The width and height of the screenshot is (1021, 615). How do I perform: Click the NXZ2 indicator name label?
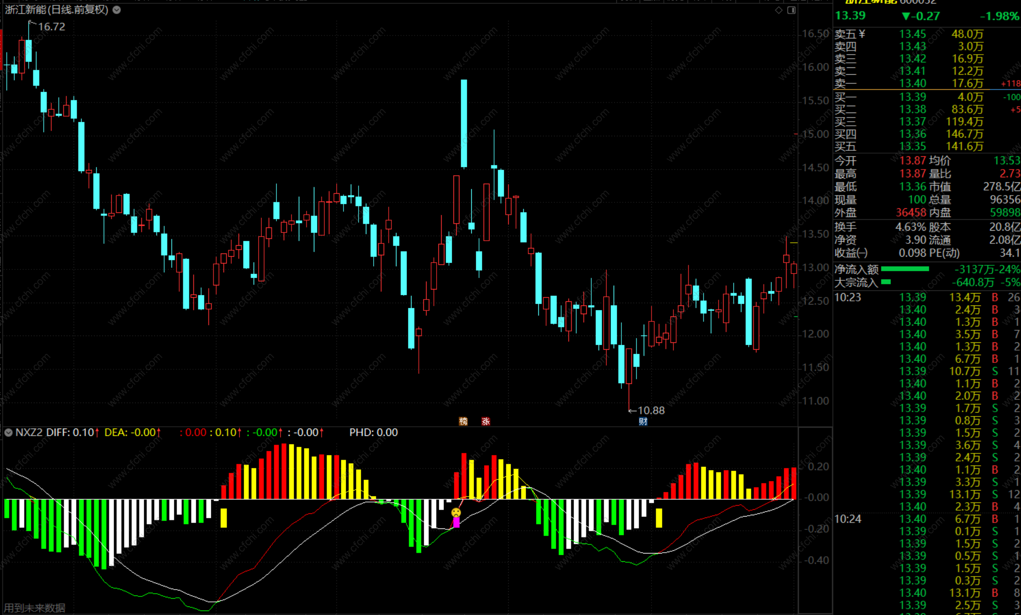point(29,432)
